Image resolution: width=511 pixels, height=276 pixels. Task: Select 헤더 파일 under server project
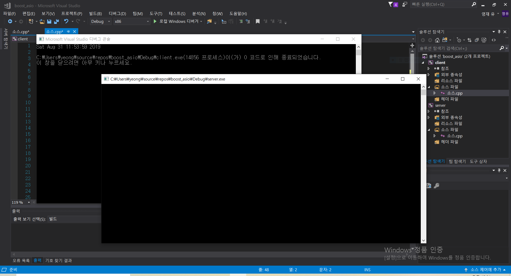coord(450,142)
